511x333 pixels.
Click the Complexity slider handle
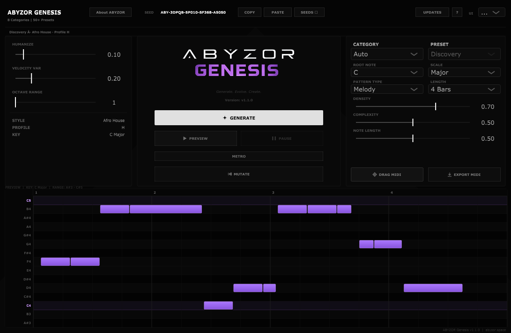(413, 122)
